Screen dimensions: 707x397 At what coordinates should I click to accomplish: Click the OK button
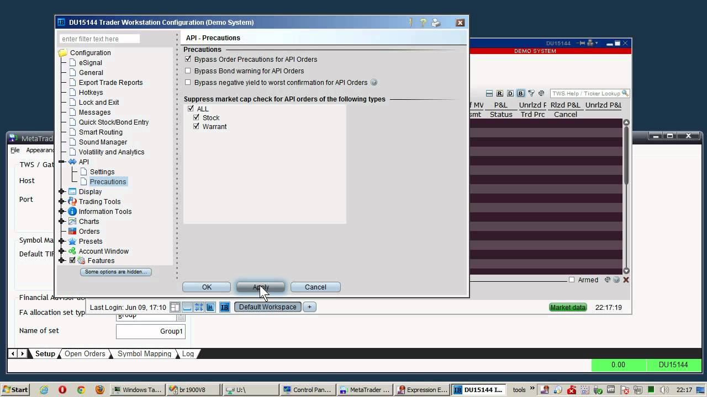[207, 287]
